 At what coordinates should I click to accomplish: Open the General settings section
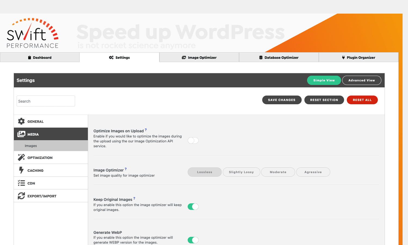pos(51,121)
